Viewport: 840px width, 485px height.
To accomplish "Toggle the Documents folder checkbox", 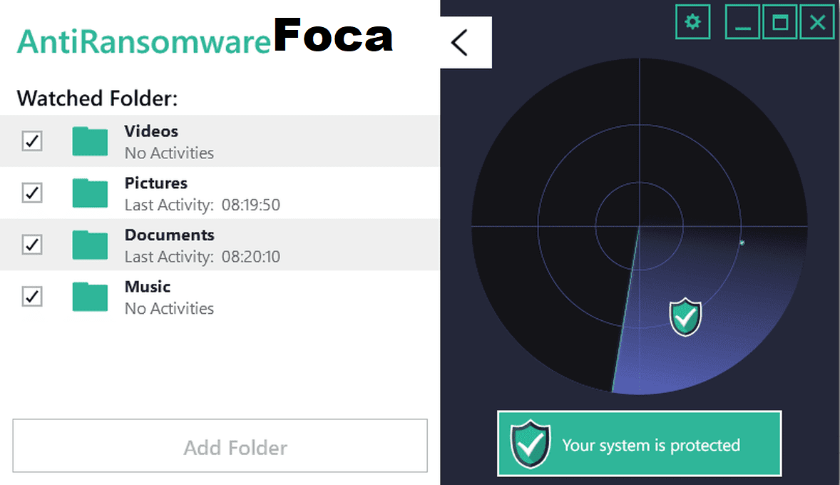I will click(x=32, y=245).
